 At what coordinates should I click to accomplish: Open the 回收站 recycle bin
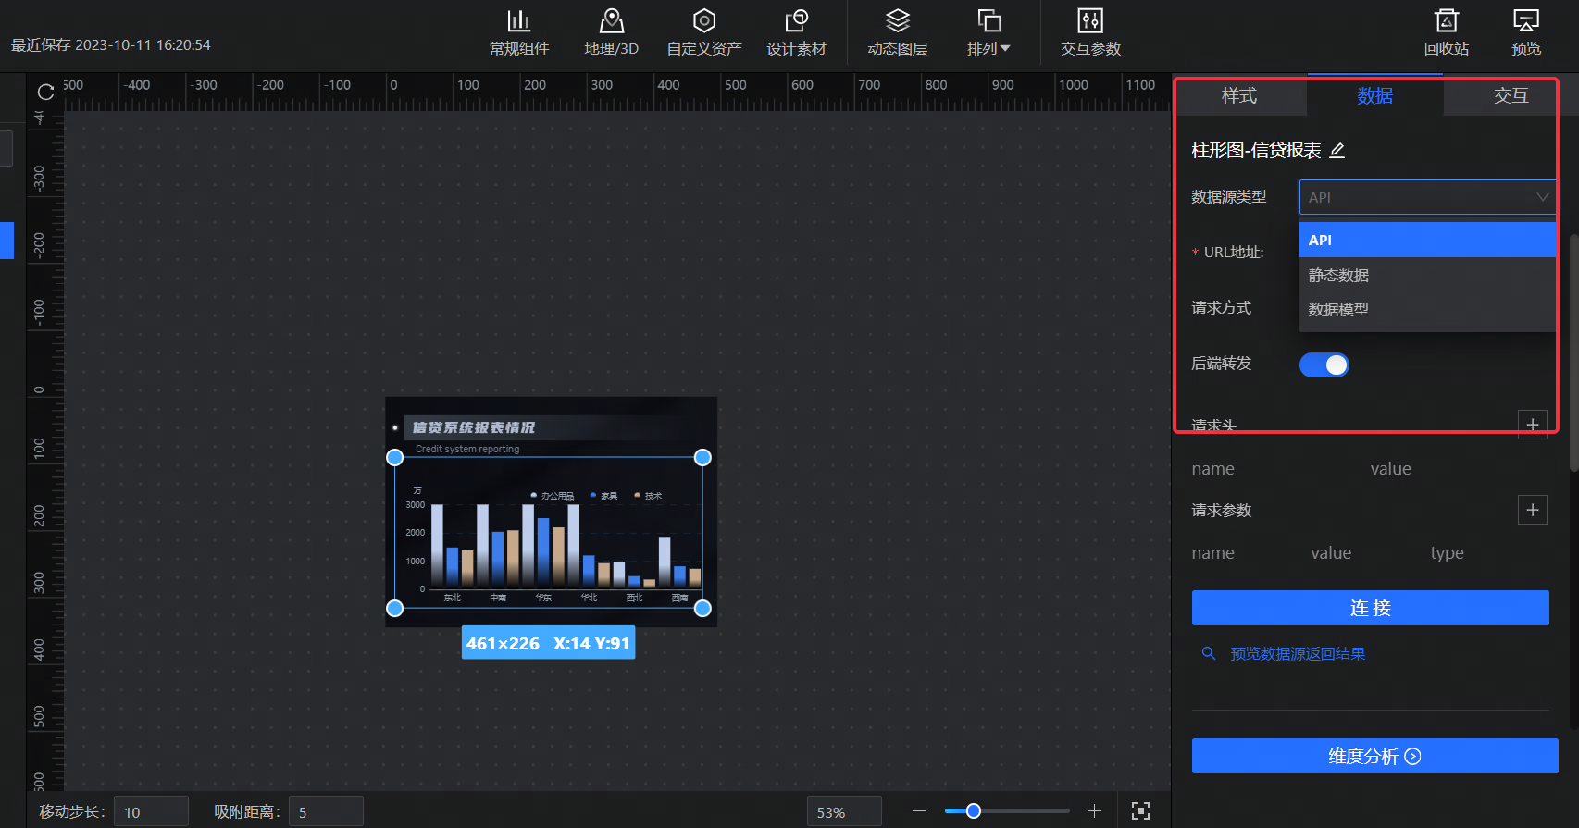pyautogui.click(x=1446, y=32)
